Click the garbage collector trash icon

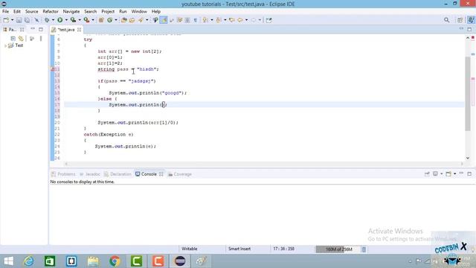pyautogui.click(x=364, y=249)
